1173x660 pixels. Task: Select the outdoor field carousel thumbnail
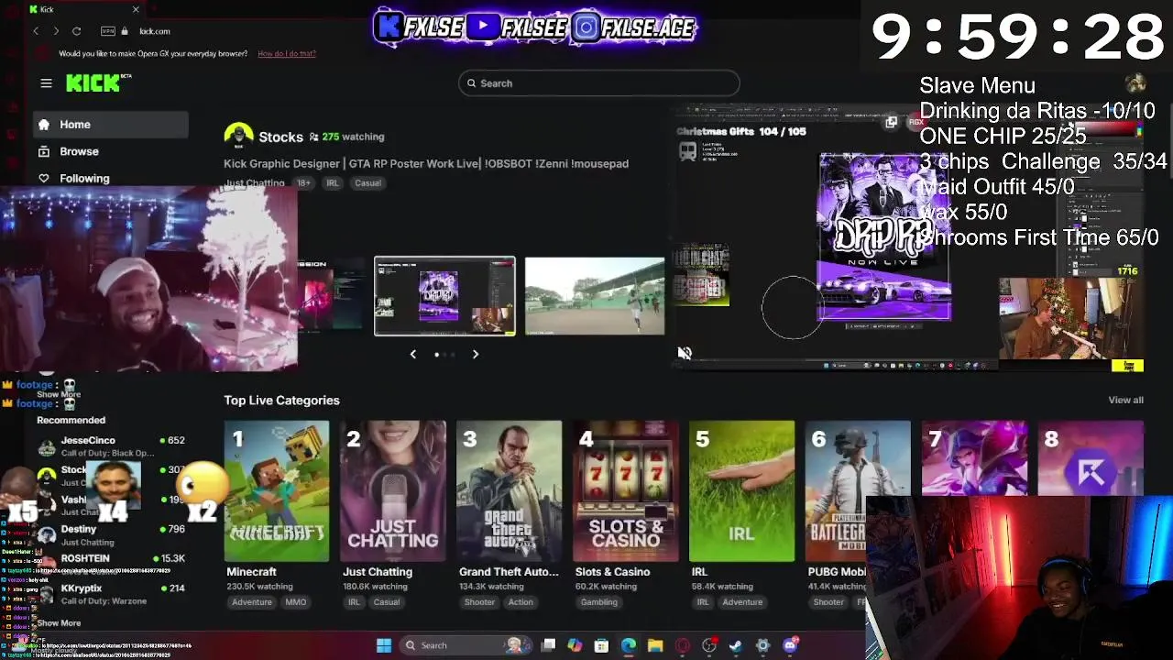point(595,296)
